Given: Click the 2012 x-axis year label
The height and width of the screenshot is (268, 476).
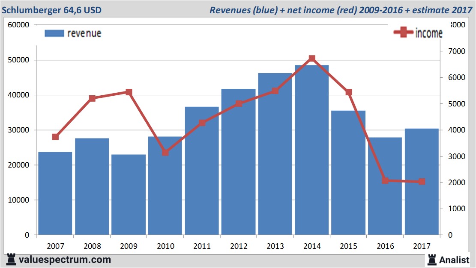Looking at the screenshot, I should pyautogui.click(x=239, y=246).
